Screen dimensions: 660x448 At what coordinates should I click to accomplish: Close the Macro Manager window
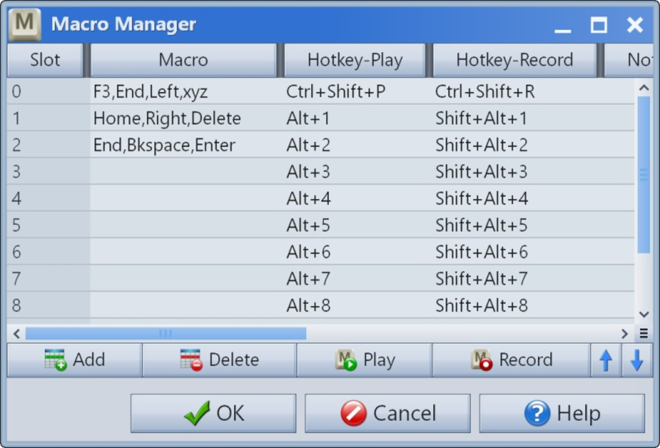pyautogui.click(x=635, y=25)
